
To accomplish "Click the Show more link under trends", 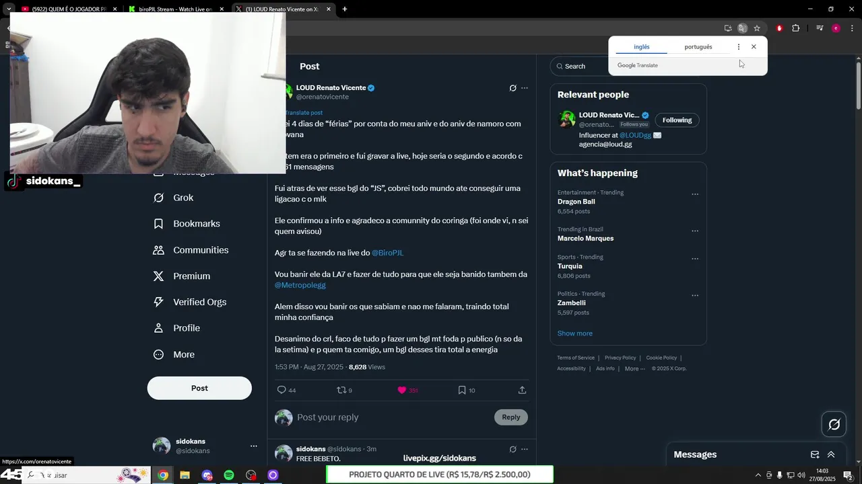I will pos(574,333).
